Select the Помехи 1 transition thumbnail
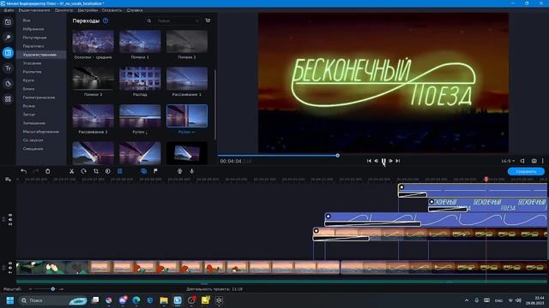This screenshot has width=549, height=308. point(140,41)
